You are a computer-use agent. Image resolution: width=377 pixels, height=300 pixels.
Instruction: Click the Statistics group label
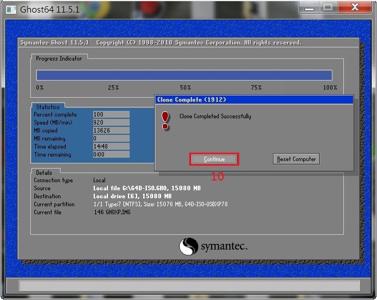coord(48,107)
